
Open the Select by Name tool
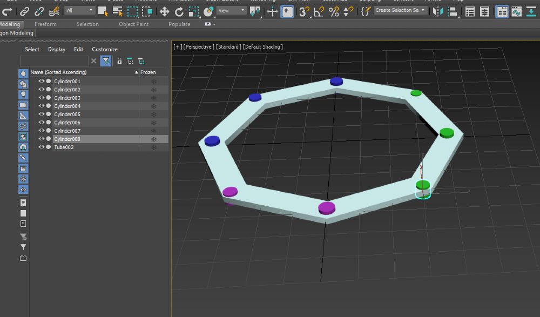pos(117,12)
